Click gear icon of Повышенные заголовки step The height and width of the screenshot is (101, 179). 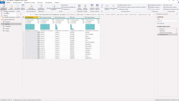click(176, 33)
